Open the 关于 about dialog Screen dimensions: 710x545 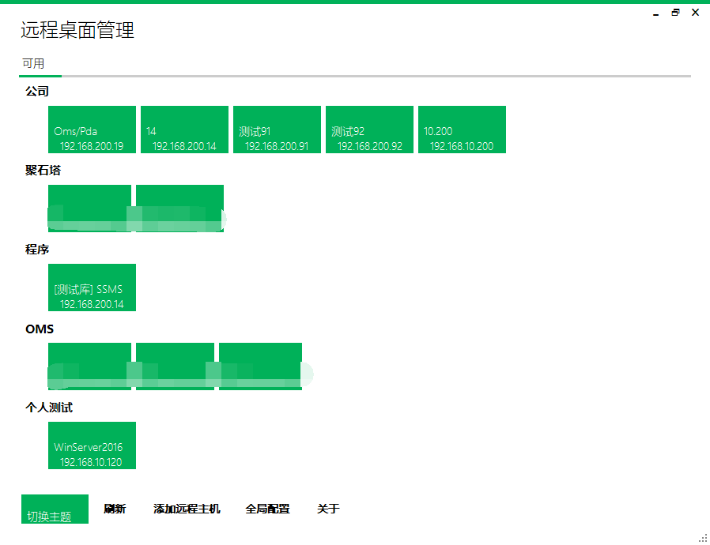pyautogui.click(x=328, y=509)
